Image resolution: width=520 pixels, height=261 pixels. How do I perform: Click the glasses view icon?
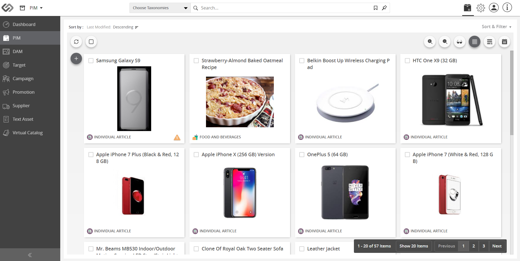click(459, 42)
